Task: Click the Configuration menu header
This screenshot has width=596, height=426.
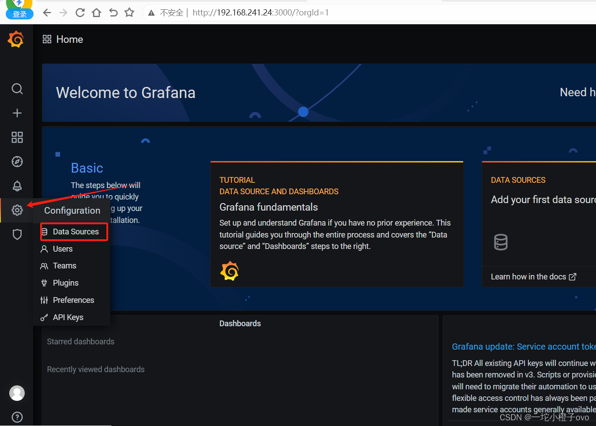Action: [x=72, y=211]
